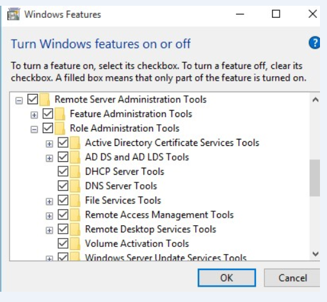Uncheck Remote Server Administration Tools checkbox
Screen dimensions: 327x302
33,99
